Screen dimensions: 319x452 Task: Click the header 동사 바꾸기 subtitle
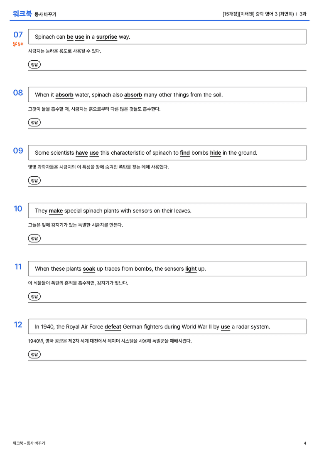click(46, 15)
